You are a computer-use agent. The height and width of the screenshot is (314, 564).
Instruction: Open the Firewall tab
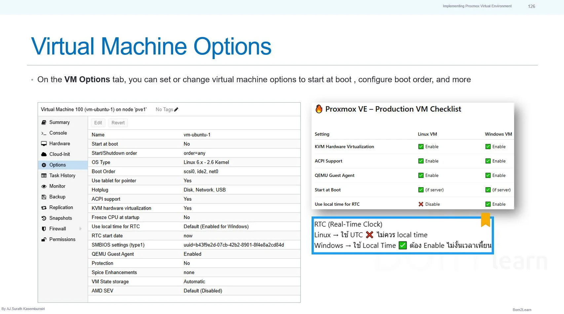(63, 229)
